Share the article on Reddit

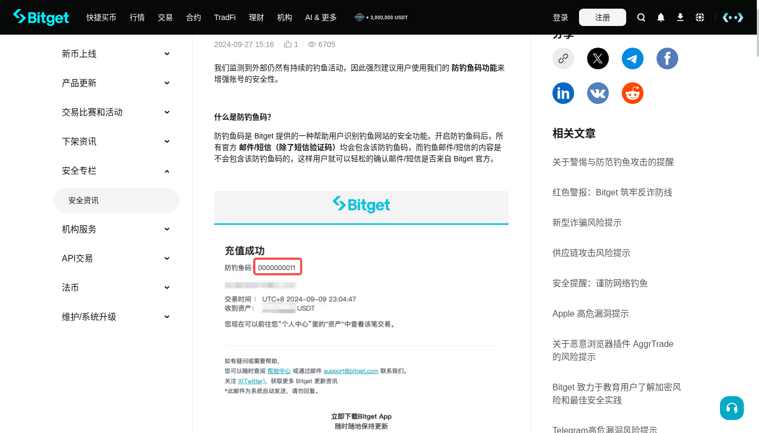pyautogui.click(x=633, y=93)
